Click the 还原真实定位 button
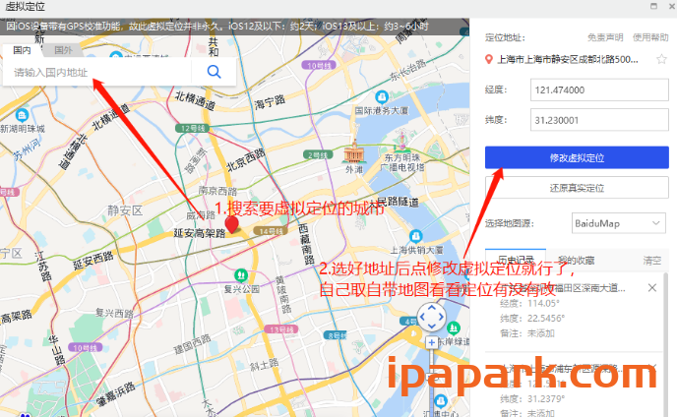The width and height of the screenshot is (677, 417). (577, 188)
